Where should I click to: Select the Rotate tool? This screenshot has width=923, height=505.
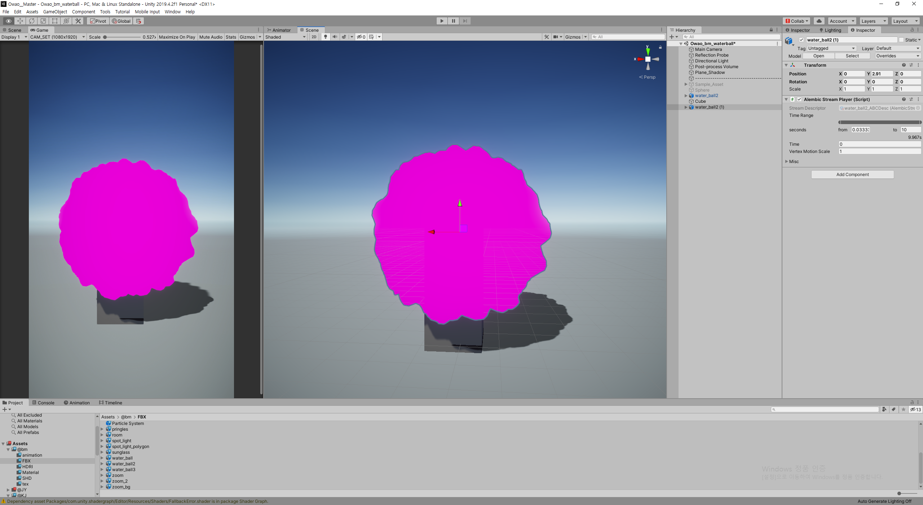(32, 21)
